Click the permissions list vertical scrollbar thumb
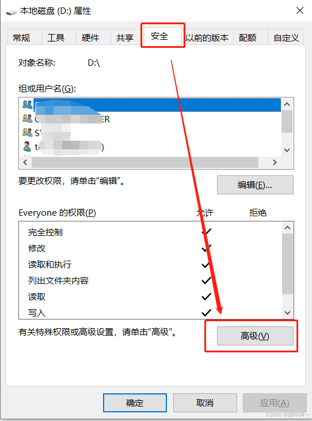 [x=287, y=264]
